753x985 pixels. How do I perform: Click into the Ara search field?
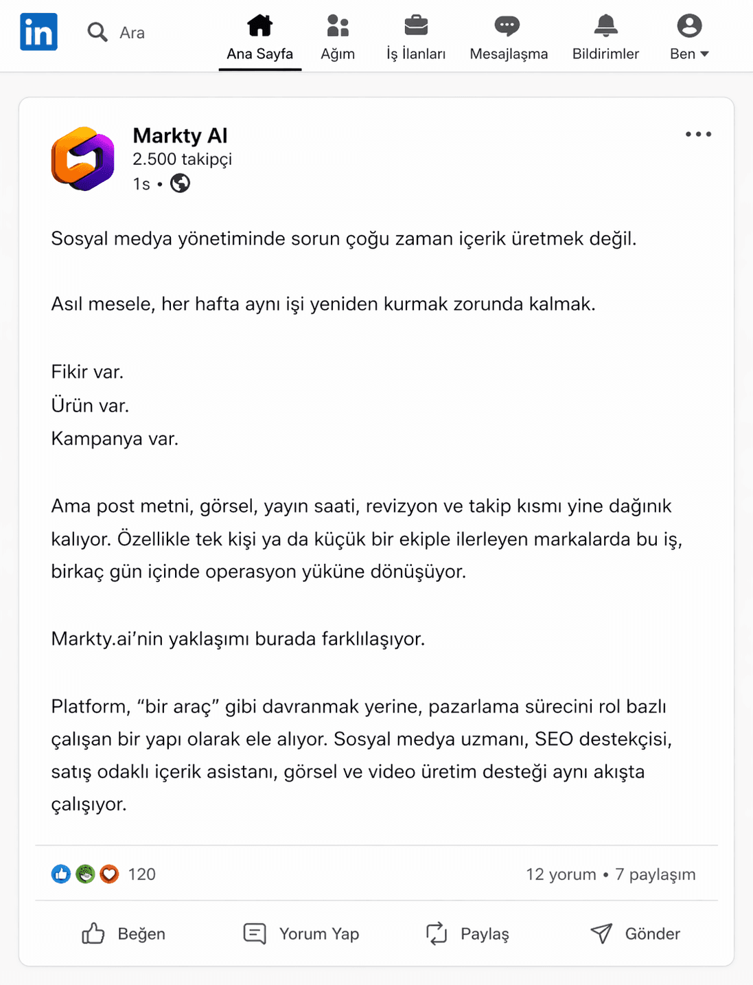pos(132,32)
